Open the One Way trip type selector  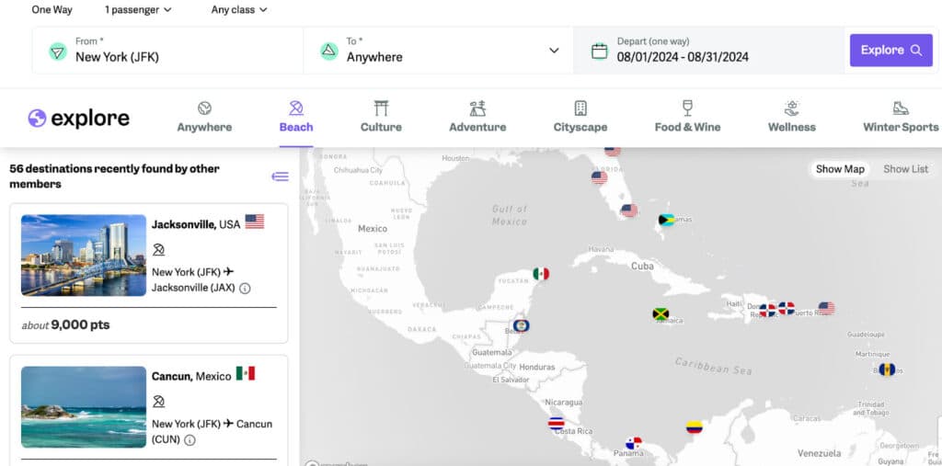coord(52,10)
